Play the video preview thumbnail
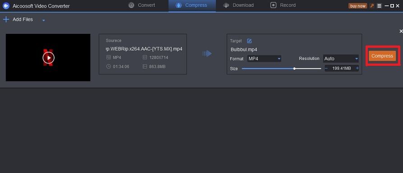Viewport: 403px width, 173px height. [49, 58]
